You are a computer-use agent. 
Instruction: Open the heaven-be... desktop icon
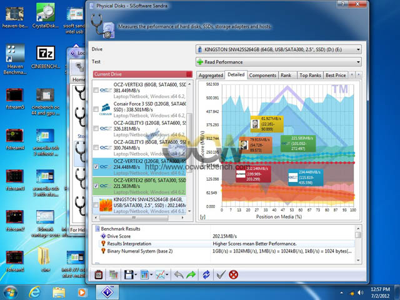tap(15, 17)
